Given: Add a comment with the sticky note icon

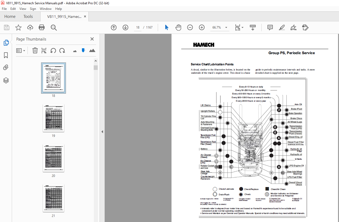Looking at the screenshot, I should (x=270, y=27).
